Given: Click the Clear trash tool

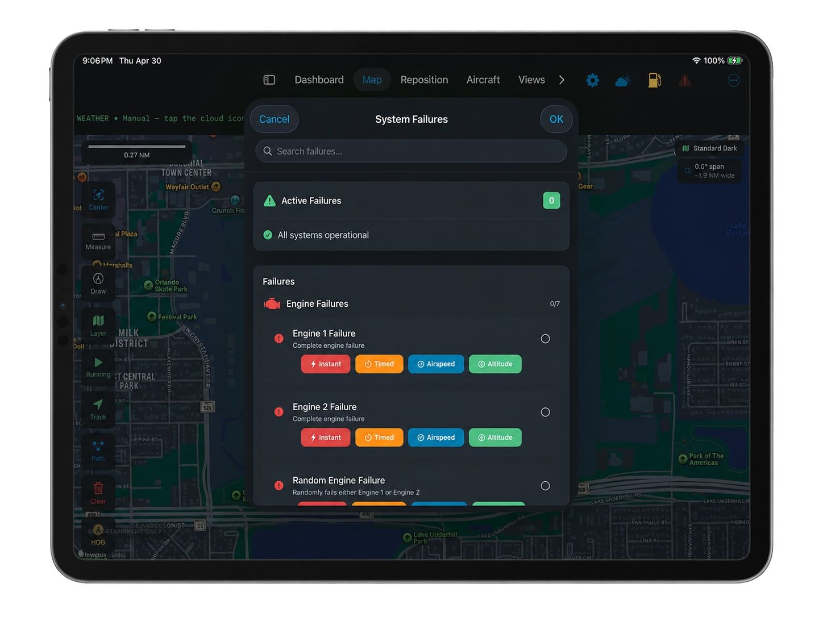Looking at the screenshot, I should pos(98,493).
